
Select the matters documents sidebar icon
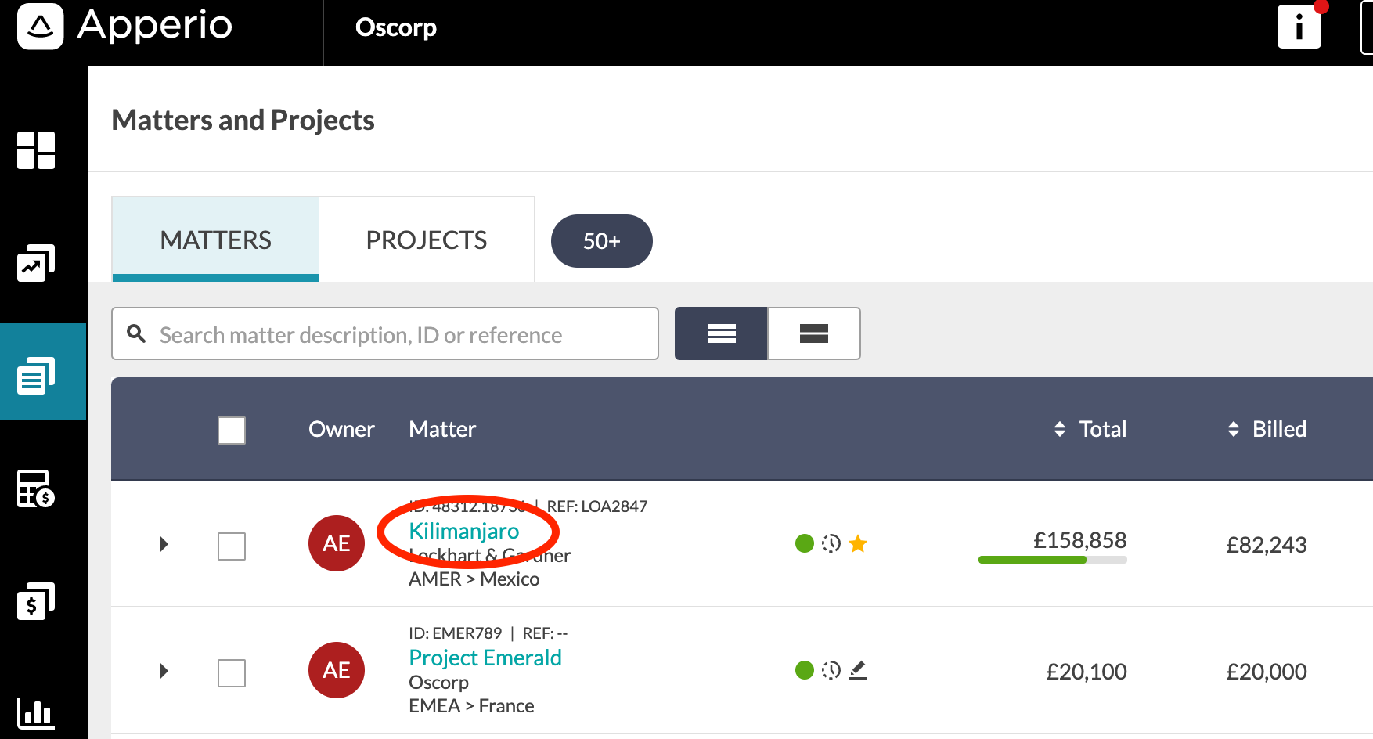36,376
